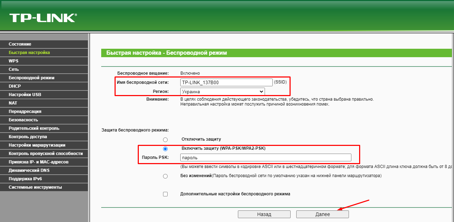
Task: Open Родительский контроль in the sidebar
Action: 44,128
